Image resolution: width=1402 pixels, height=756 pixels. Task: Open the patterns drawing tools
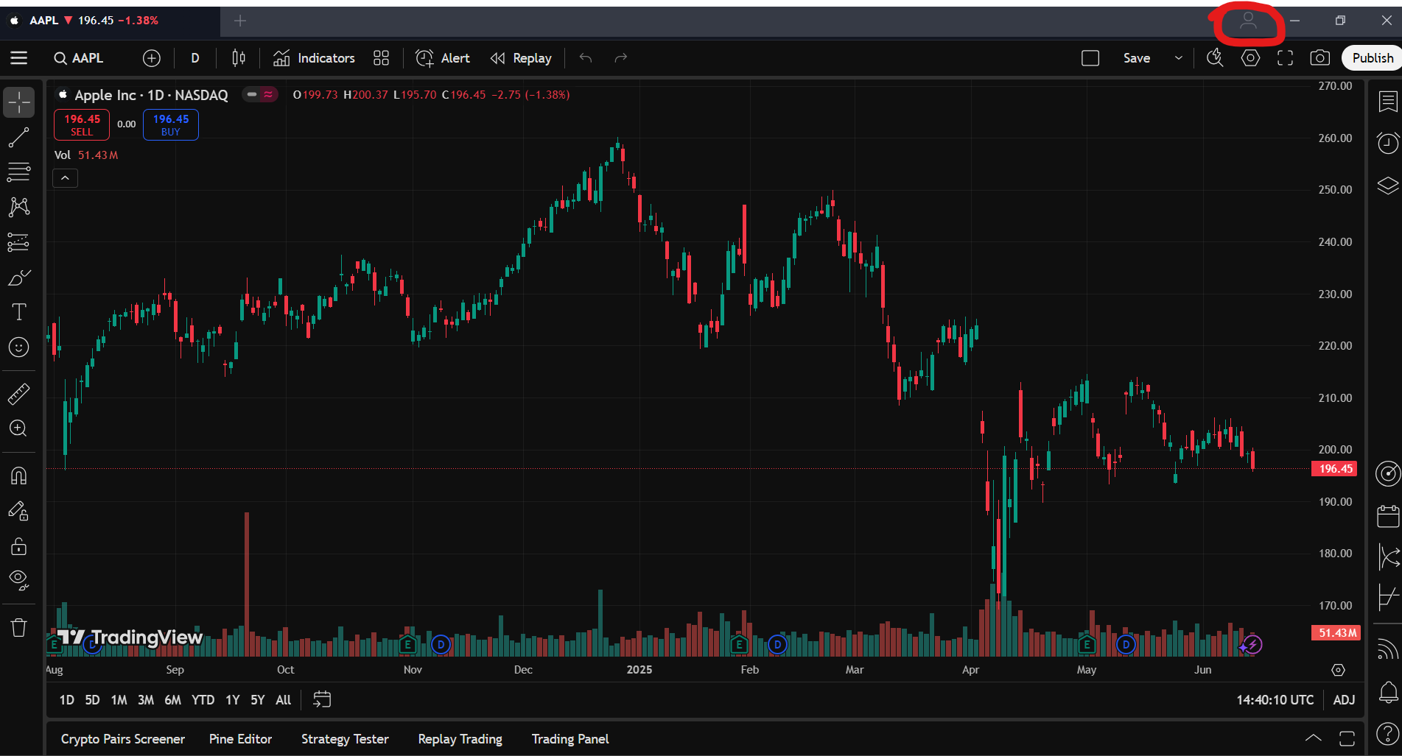19,207
